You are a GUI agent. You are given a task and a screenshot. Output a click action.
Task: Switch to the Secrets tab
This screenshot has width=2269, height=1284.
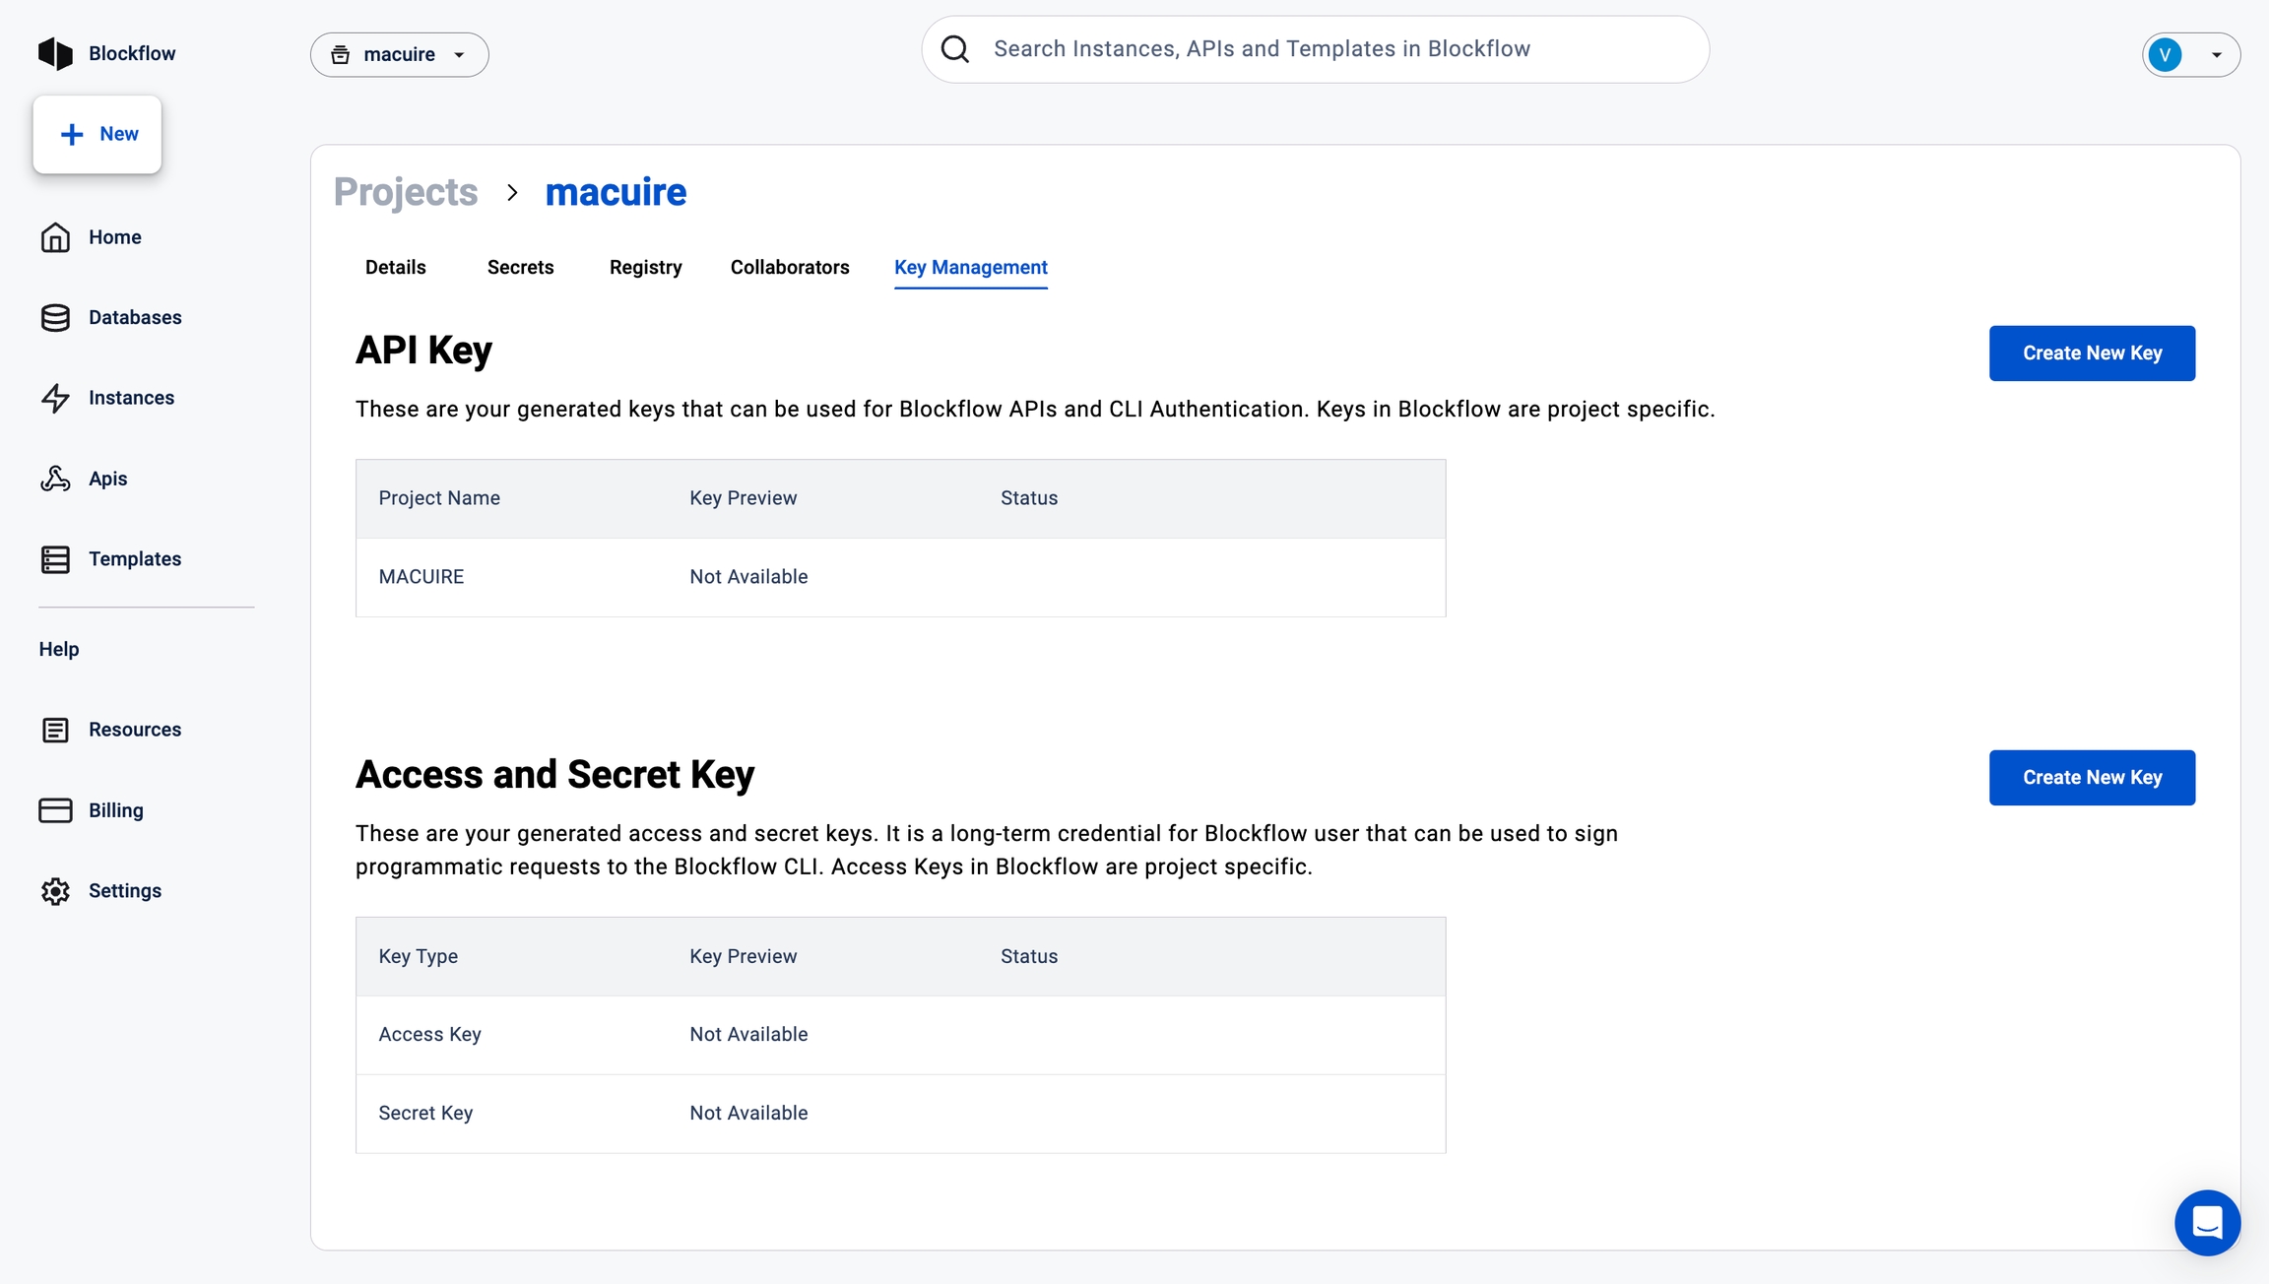[520, 268]
